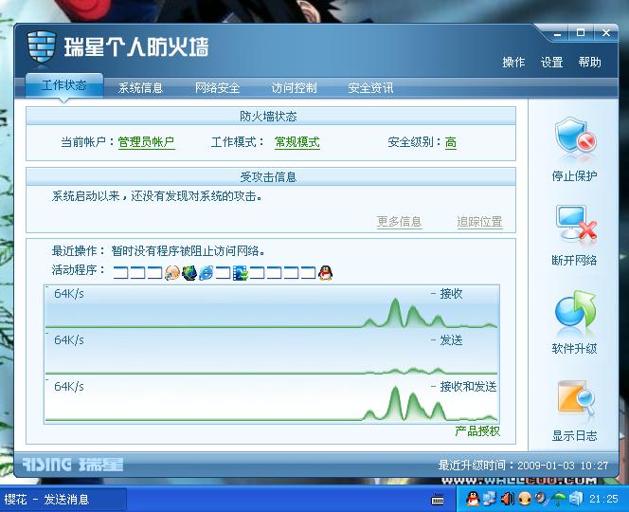Click the 断开网络 monitor icon

576,224
